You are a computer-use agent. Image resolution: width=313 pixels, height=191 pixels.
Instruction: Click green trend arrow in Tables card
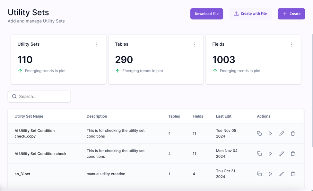point(117,71)
